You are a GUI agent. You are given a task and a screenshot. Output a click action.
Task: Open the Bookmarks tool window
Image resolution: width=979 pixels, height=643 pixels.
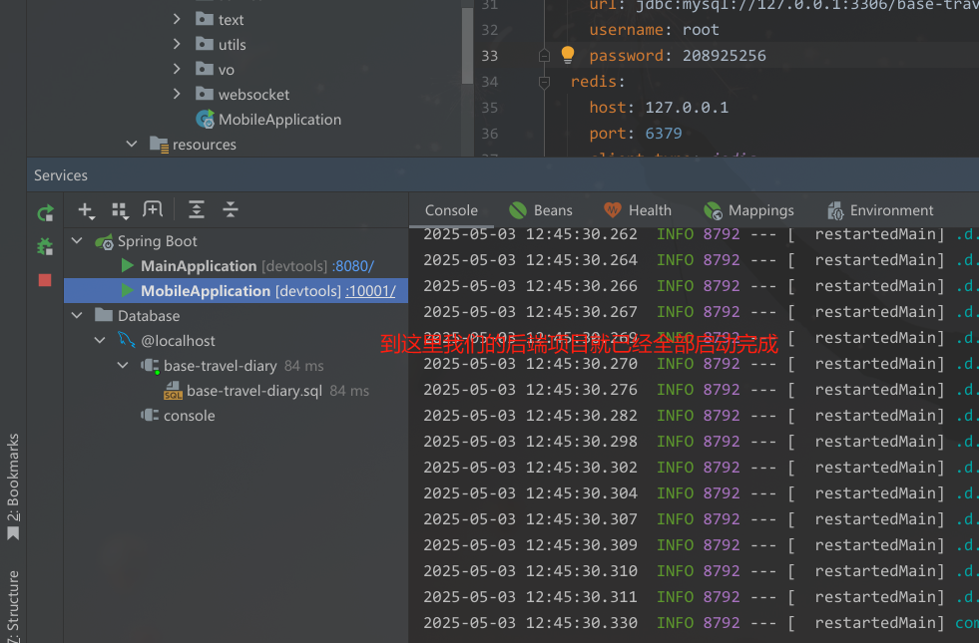(13, 485)
